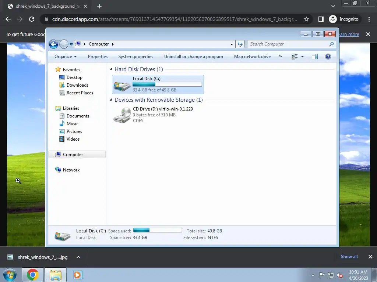Open the view options dropdown arrow

(x=303, y=57)
